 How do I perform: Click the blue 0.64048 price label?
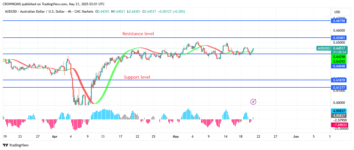point(339,66)
